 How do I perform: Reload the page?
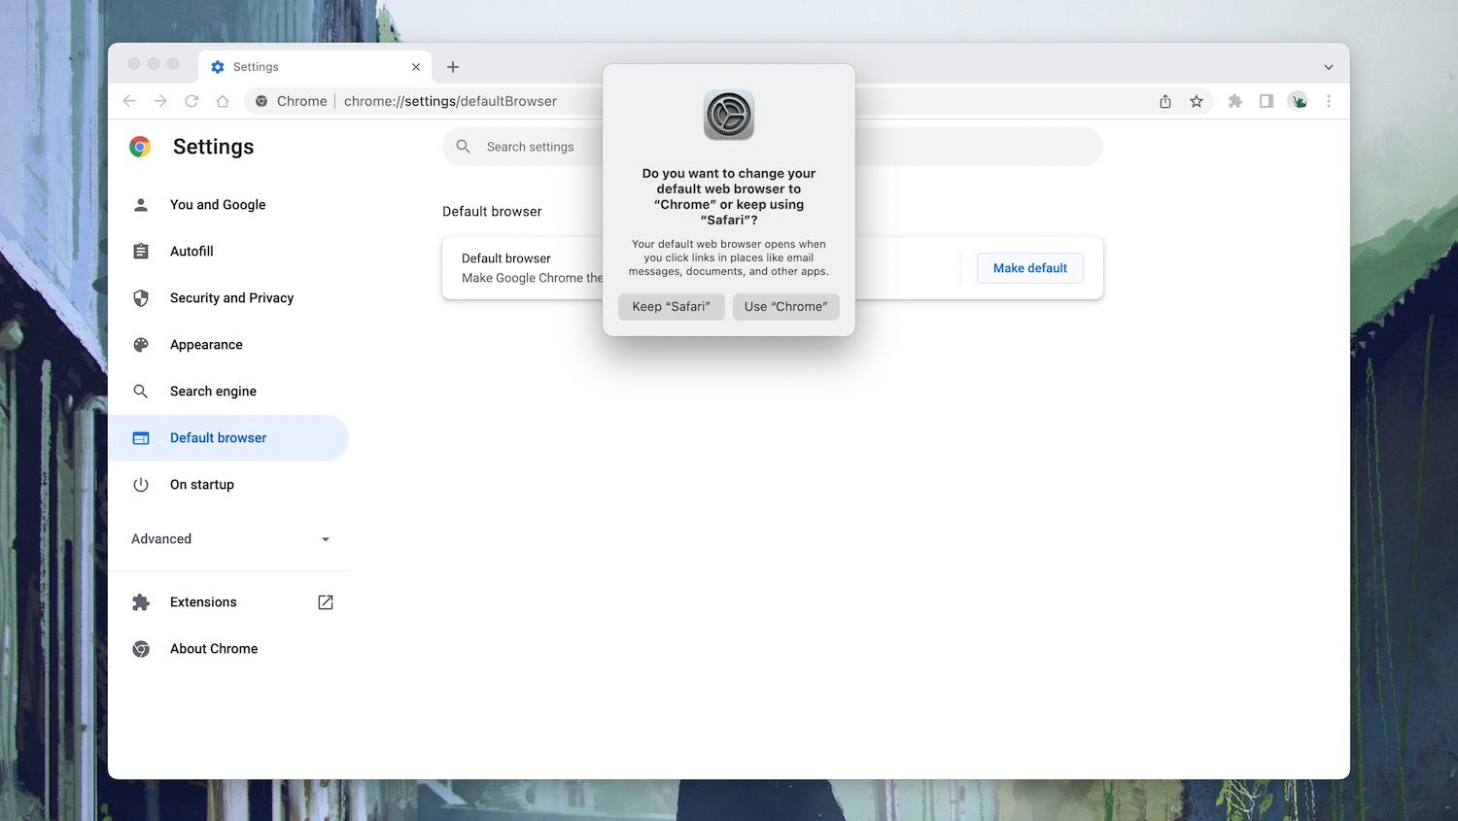pos(191,100)
